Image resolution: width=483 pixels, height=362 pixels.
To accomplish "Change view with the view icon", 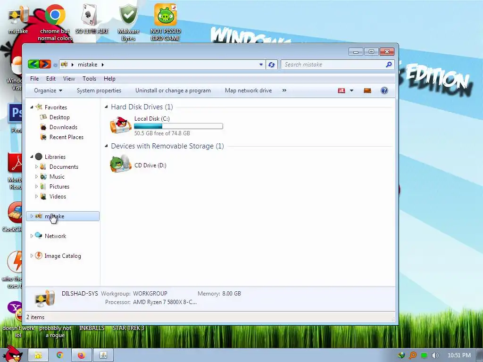I will tap(341, 90).
